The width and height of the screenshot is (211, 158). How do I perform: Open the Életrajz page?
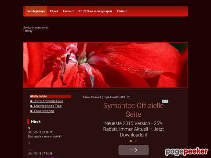122,11
